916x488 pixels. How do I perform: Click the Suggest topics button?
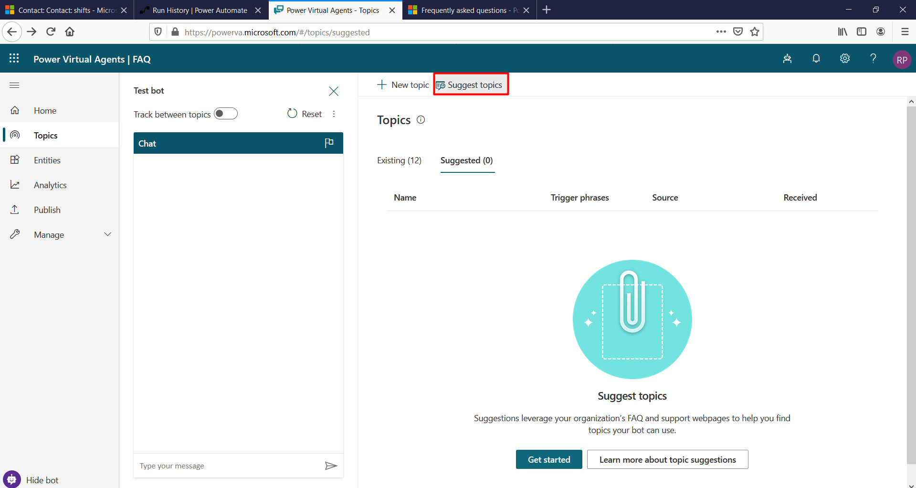tap(471, 85)
